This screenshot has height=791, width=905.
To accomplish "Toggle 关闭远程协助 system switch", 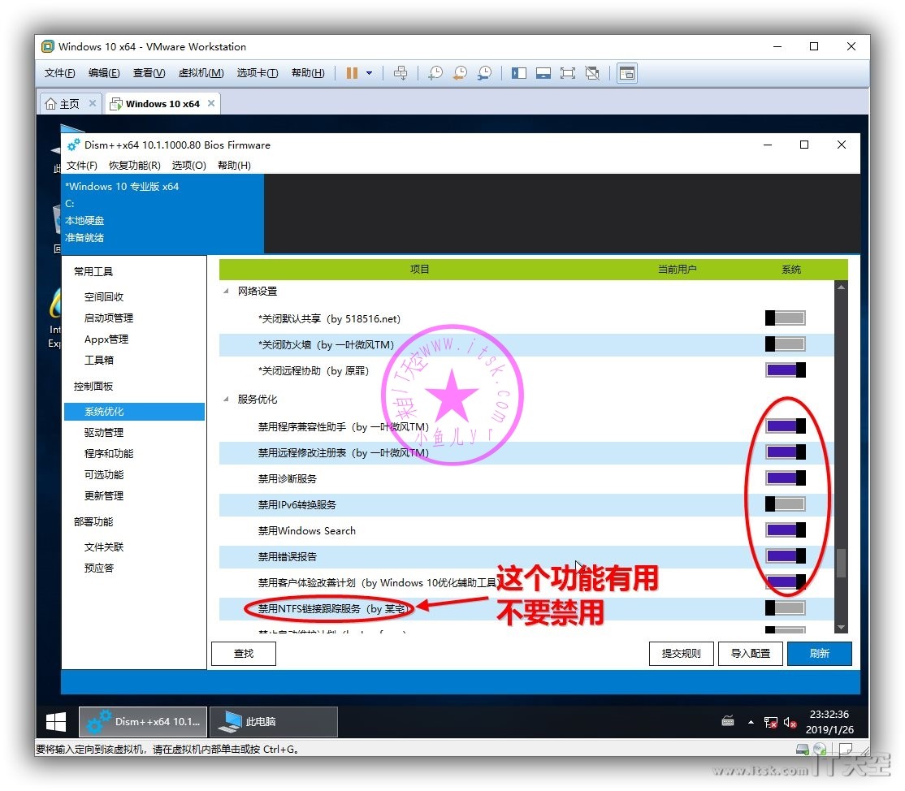I will [x=785, y=370].
